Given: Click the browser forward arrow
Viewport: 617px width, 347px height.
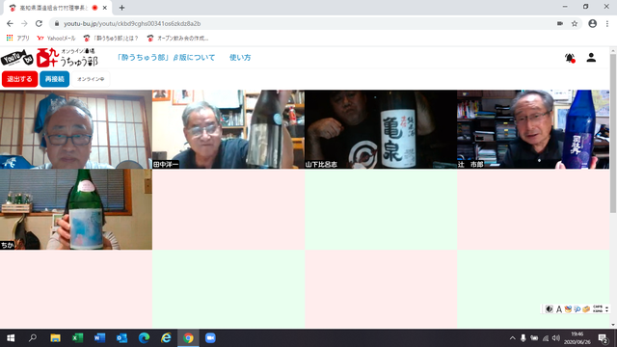Looking at the screenshot, I should pyautogui.click(x=24, y=23).
